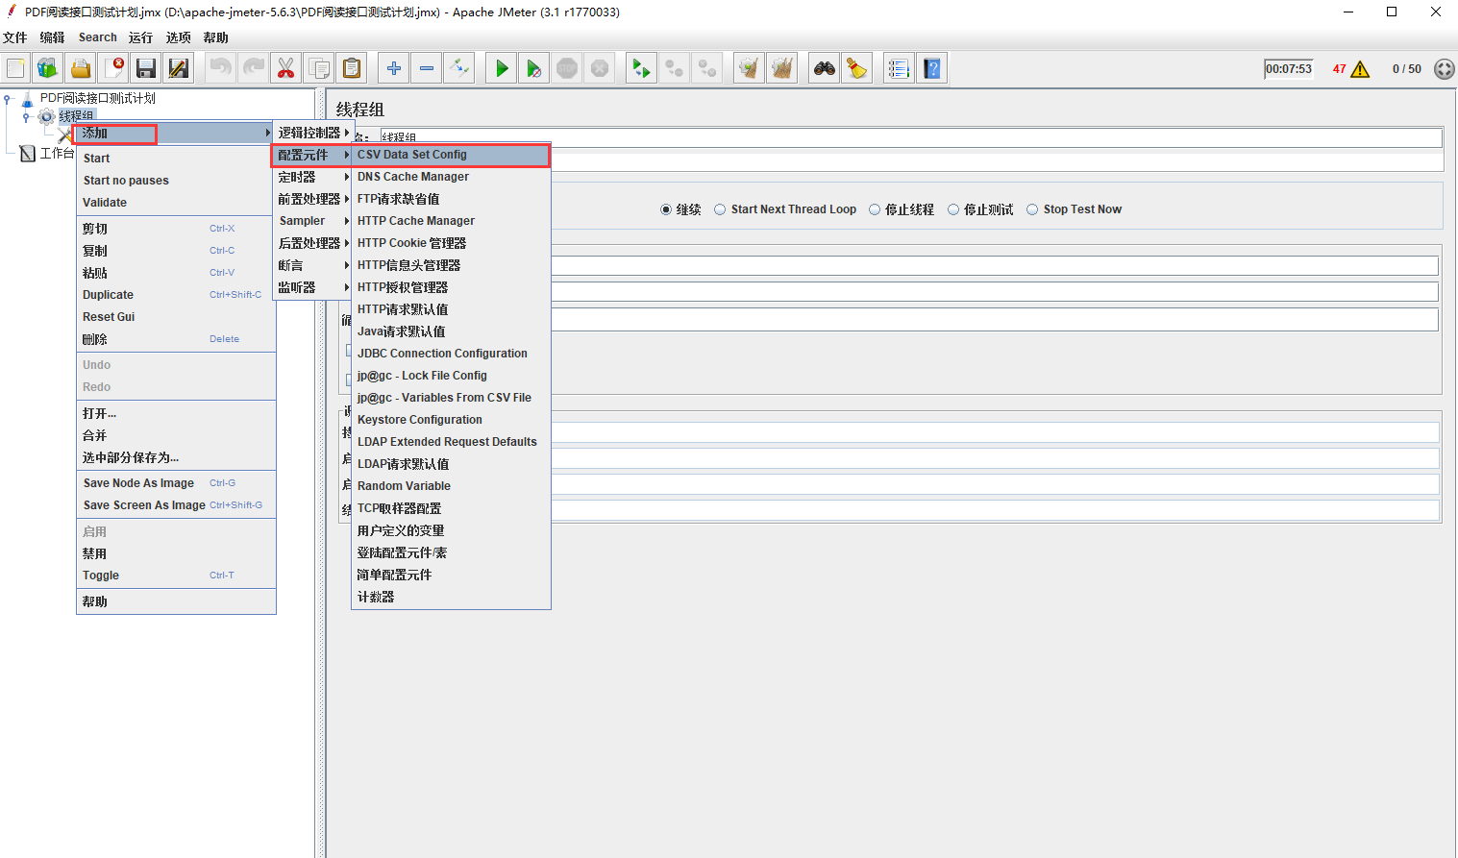
Task: Click the binoculars Search toolbar icon
Action: pyautogui.click(x=824, y=68)
